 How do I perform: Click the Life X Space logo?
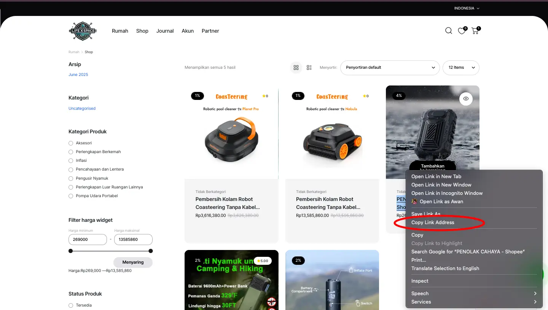point(83,31)
